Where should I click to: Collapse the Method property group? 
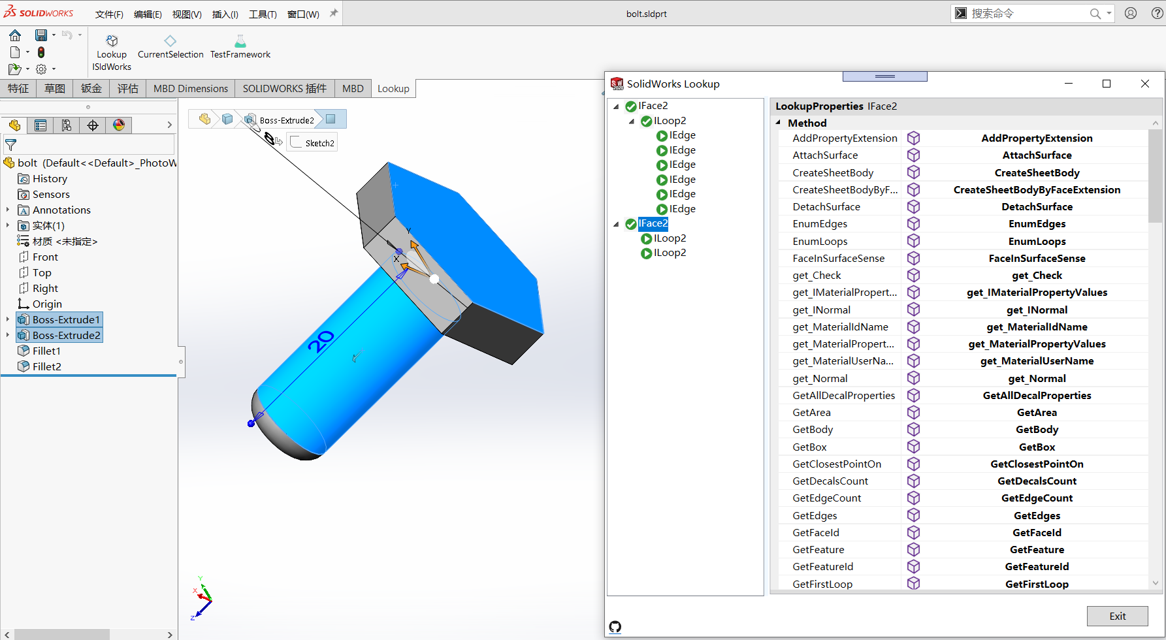778,123
